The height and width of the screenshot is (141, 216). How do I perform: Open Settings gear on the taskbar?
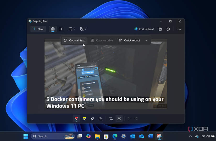point(124,136)
